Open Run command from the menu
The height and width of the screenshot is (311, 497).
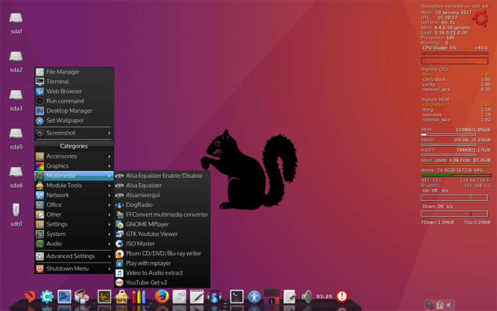click(x=64, y=101)
